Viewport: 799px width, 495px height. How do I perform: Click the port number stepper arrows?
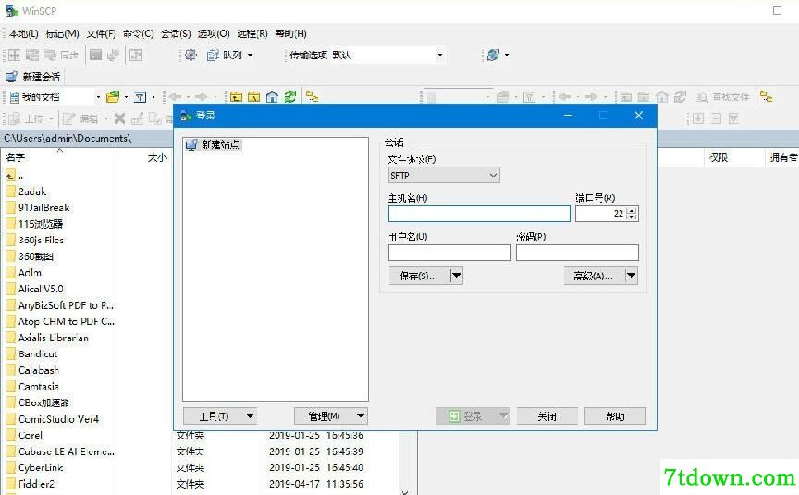pos(632,214)
